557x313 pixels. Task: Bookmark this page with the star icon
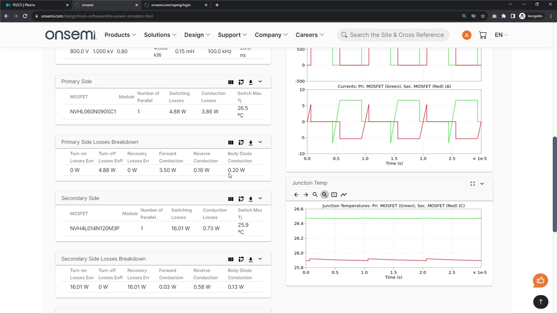coord(483,16)
